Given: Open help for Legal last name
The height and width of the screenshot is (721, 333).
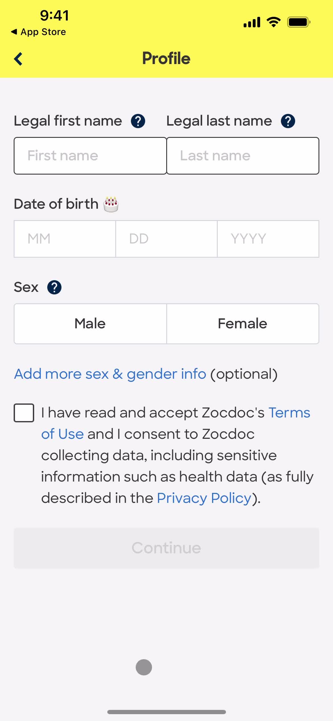Looking at the screenshot, I should [x=288, y=121].
